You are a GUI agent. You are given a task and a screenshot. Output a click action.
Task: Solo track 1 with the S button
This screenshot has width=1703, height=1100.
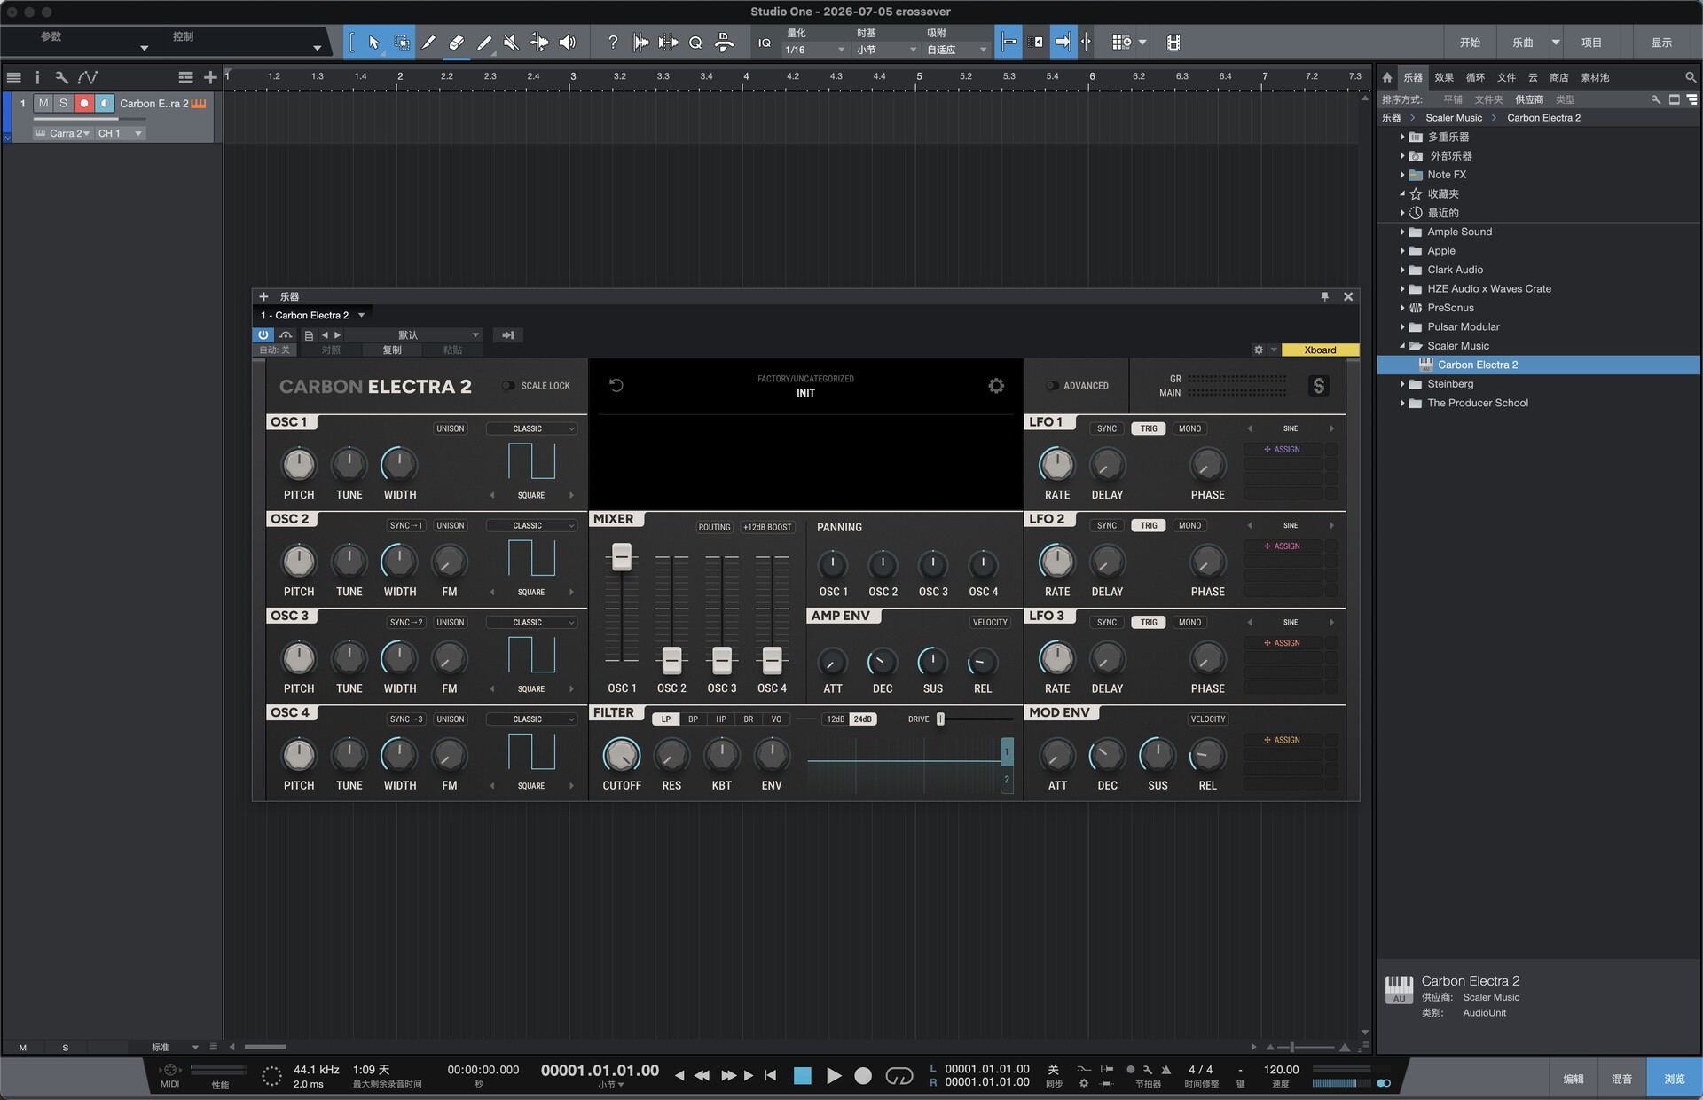[63, 104]
